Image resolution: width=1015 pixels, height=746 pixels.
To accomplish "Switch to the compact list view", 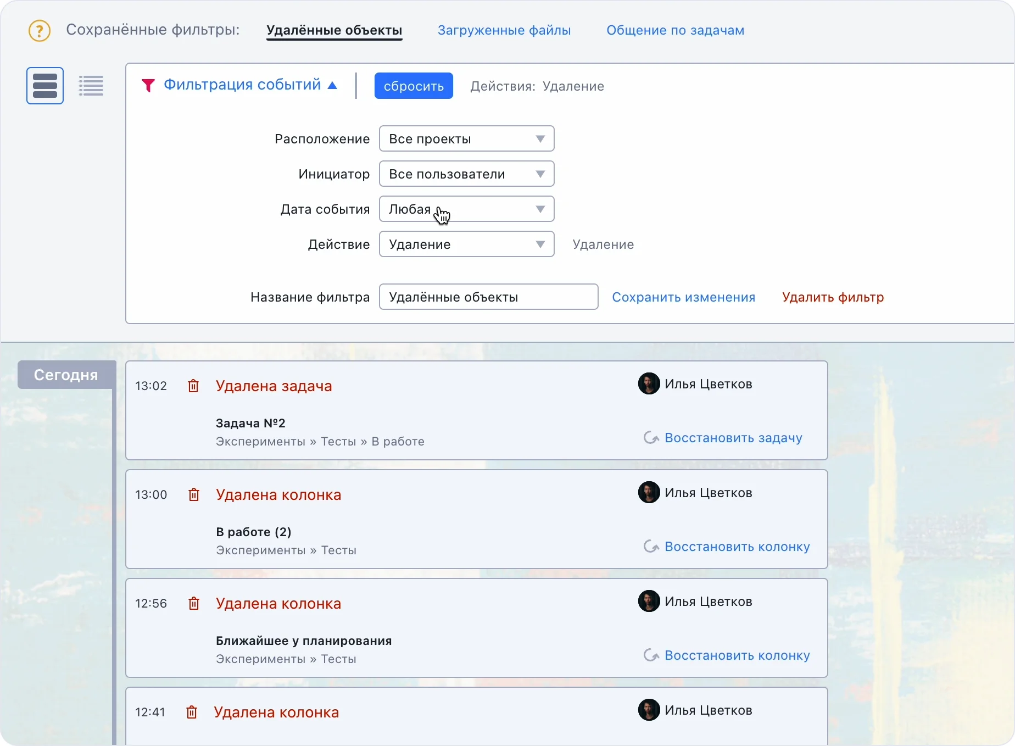I will coord(91,86).
